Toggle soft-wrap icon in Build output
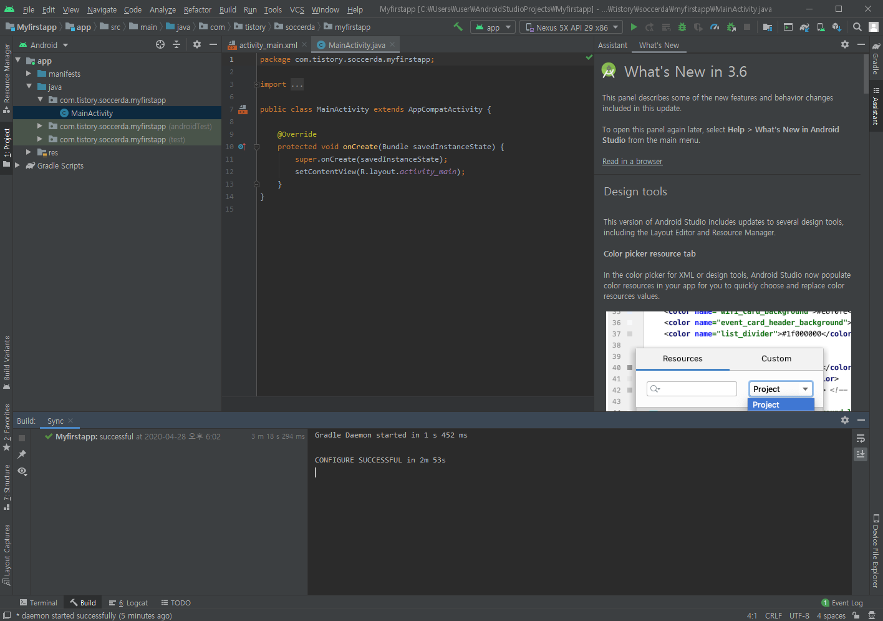The width and height of the screenshot is (883, 621). (x=861, y=438)
